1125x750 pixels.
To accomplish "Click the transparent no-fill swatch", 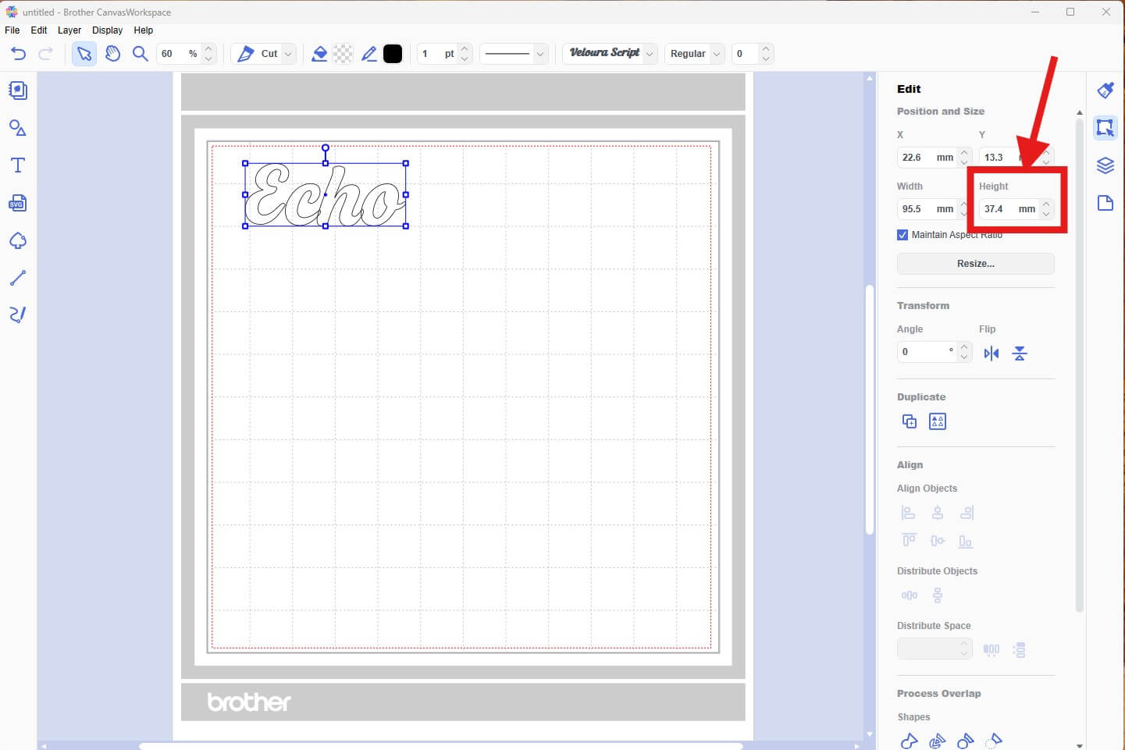I will pyautogui.click(x=343, y=54).
